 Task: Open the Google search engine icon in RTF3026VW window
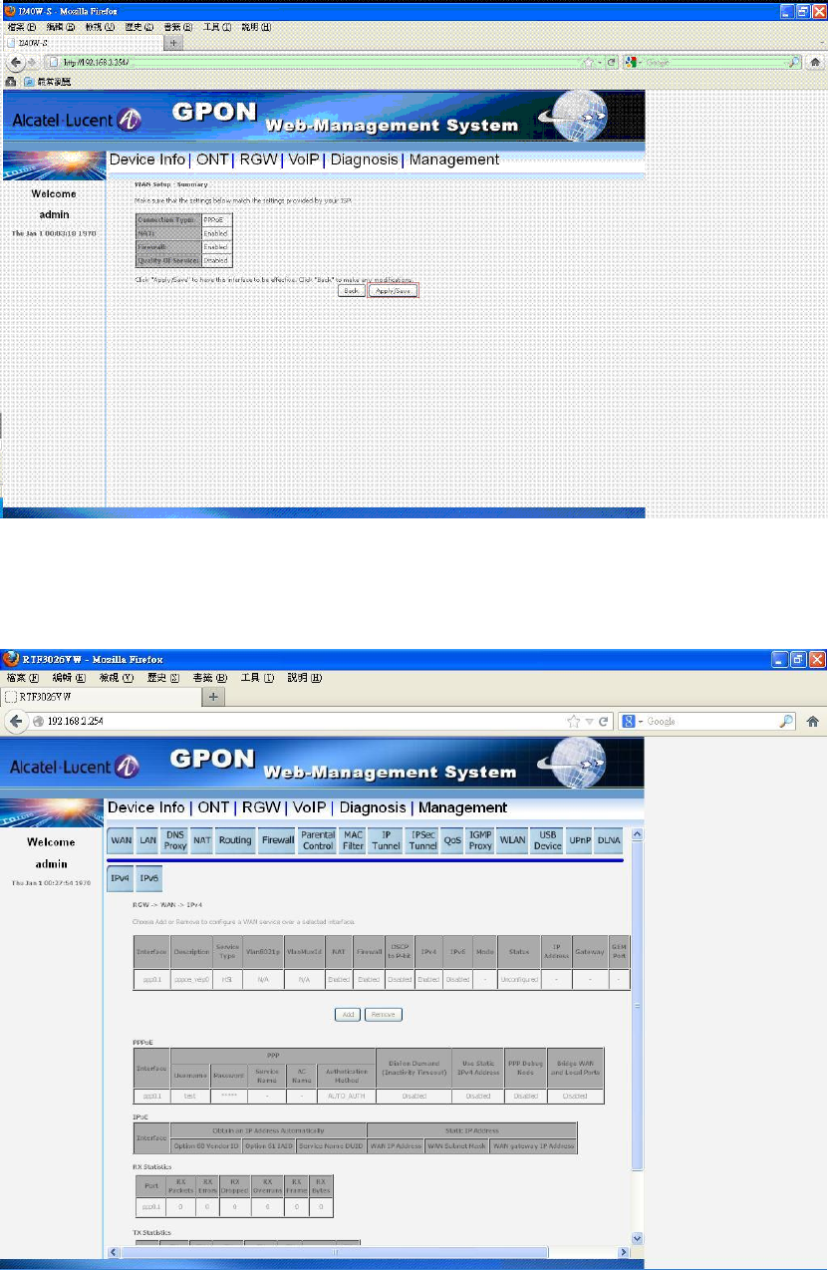tap(630, 721)
